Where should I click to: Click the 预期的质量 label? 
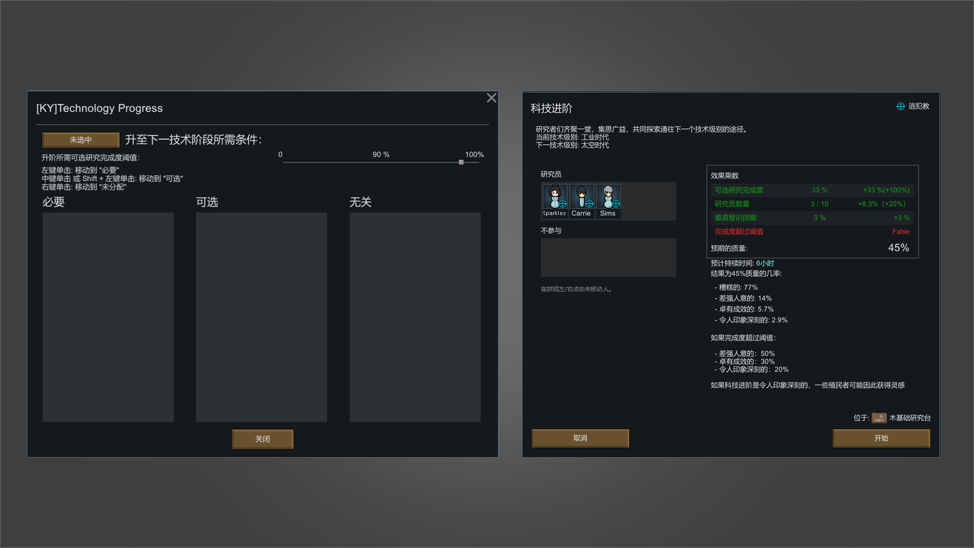tap(728, 248)
